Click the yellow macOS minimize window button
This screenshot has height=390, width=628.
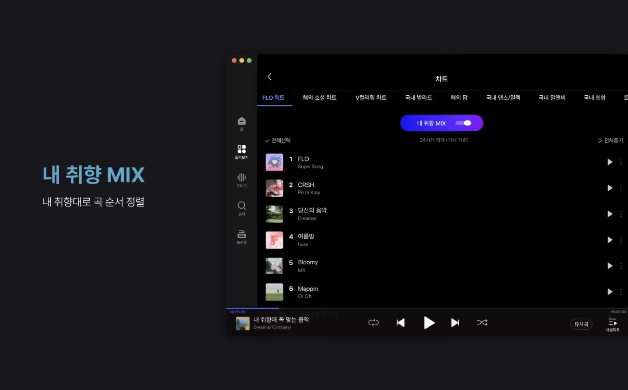tap(242, 61)
